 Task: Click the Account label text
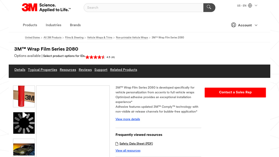click(x=245, y=25)
